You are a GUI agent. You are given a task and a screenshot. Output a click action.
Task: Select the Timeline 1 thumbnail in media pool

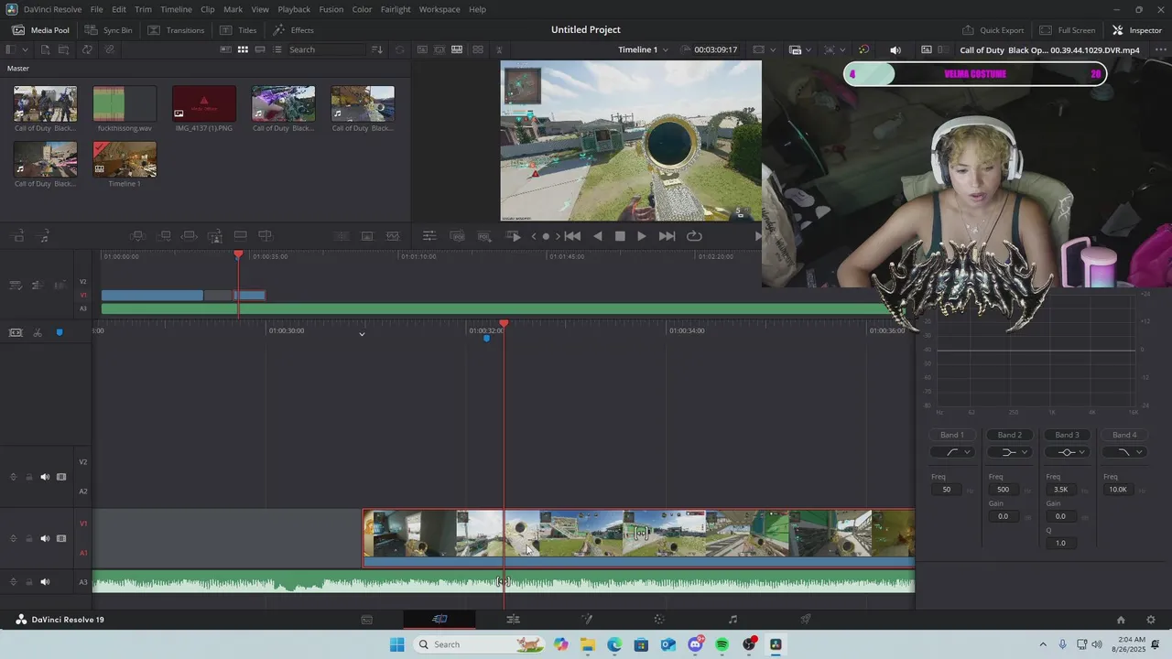[x=125, y=159]
